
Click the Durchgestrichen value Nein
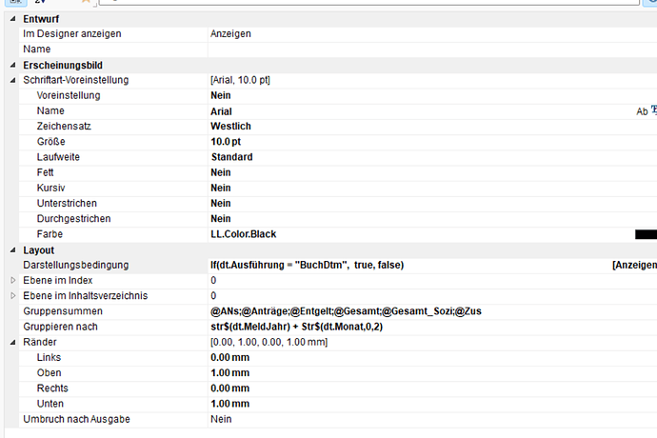[221, 219]
